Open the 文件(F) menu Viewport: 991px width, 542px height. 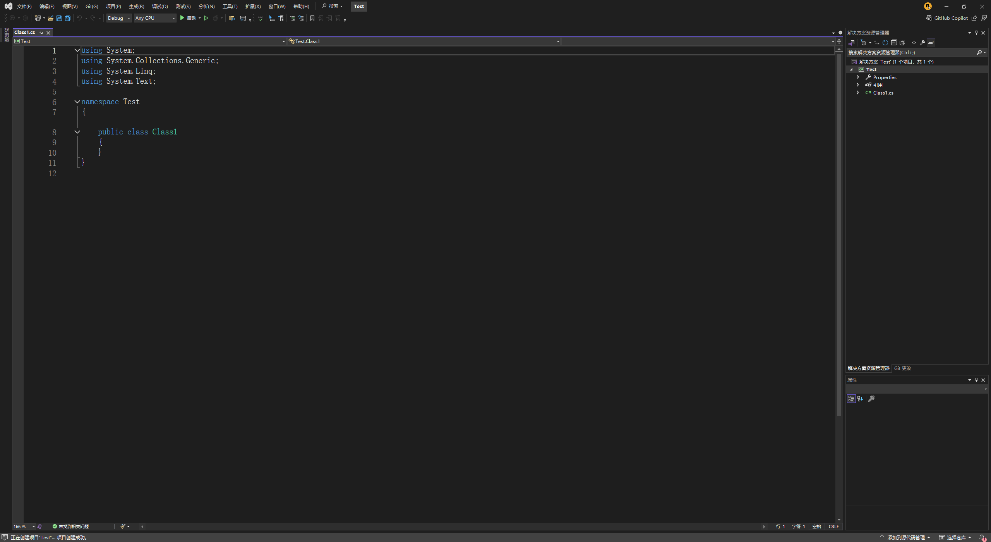click(x=24, y=6)
